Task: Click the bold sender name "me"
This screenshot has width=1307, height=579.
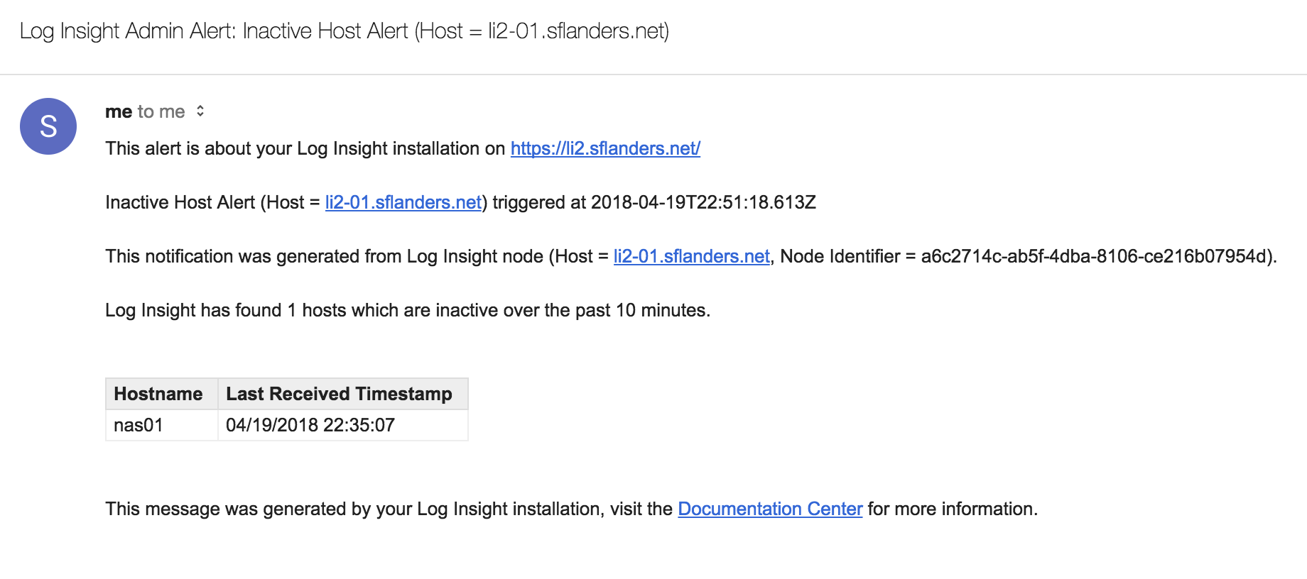Action: pyautogui.click(x=119, y=111)
